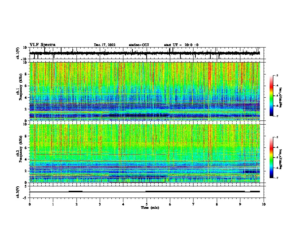Screen dimensions: 297x229
Task: Select the "station=OUI" header label
Action: (139, 45)
